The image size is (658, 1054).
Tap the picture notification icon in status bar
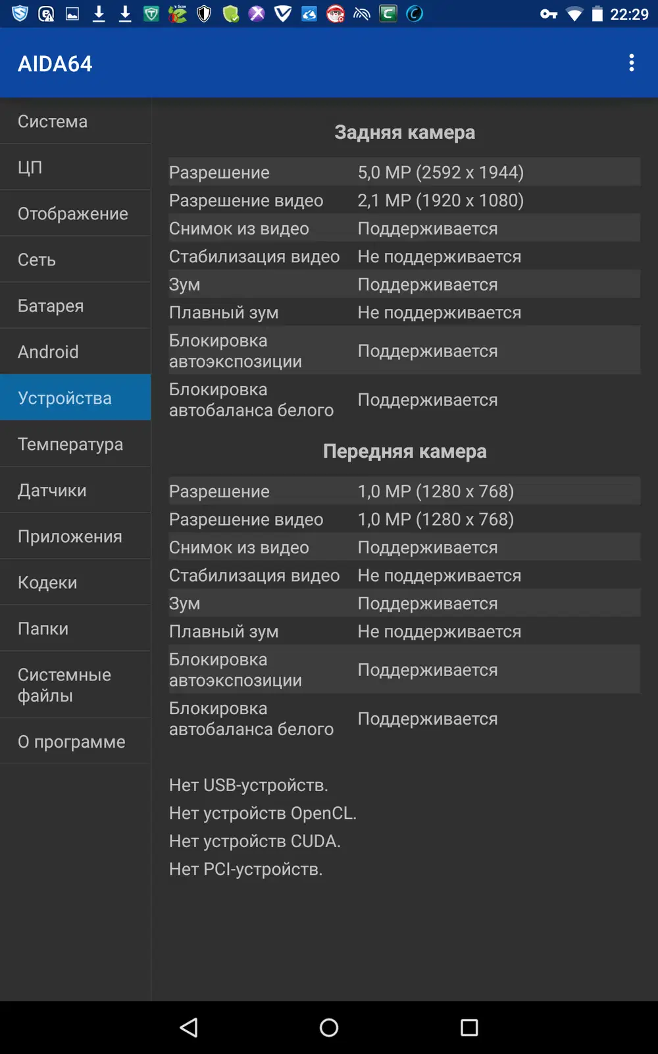tap(72, 14)
